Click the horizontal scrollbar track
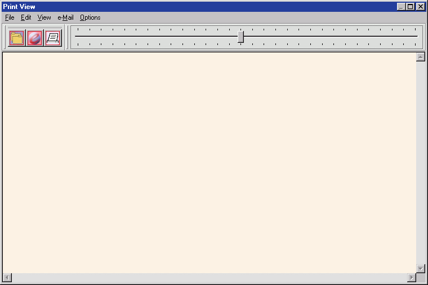The image size is (428, 285). pyautogui.click(x=208, y=278)
